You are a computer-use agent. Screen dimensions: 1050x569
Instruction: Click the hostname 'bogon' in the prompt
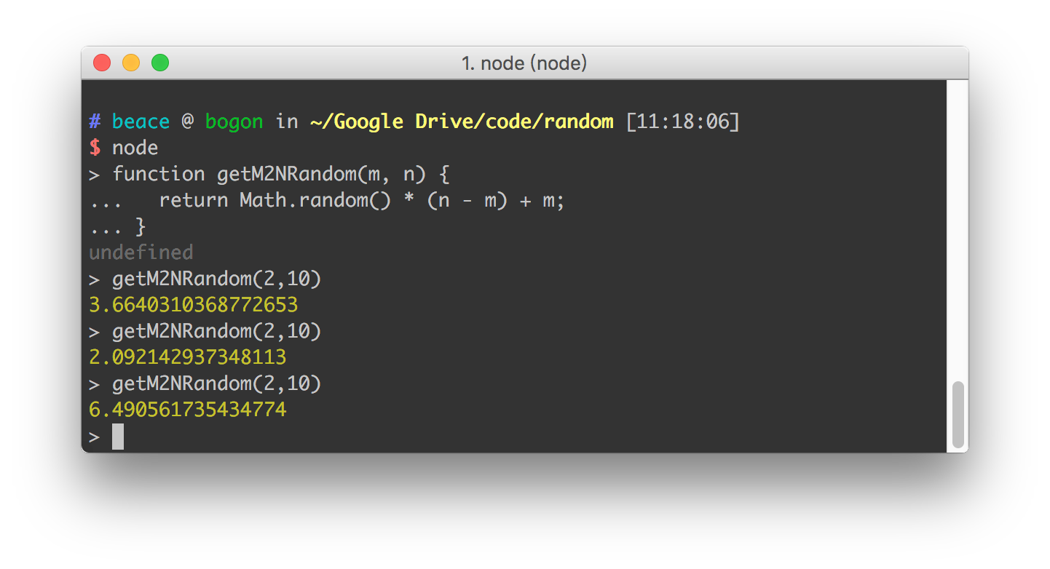tap(234, 122)
